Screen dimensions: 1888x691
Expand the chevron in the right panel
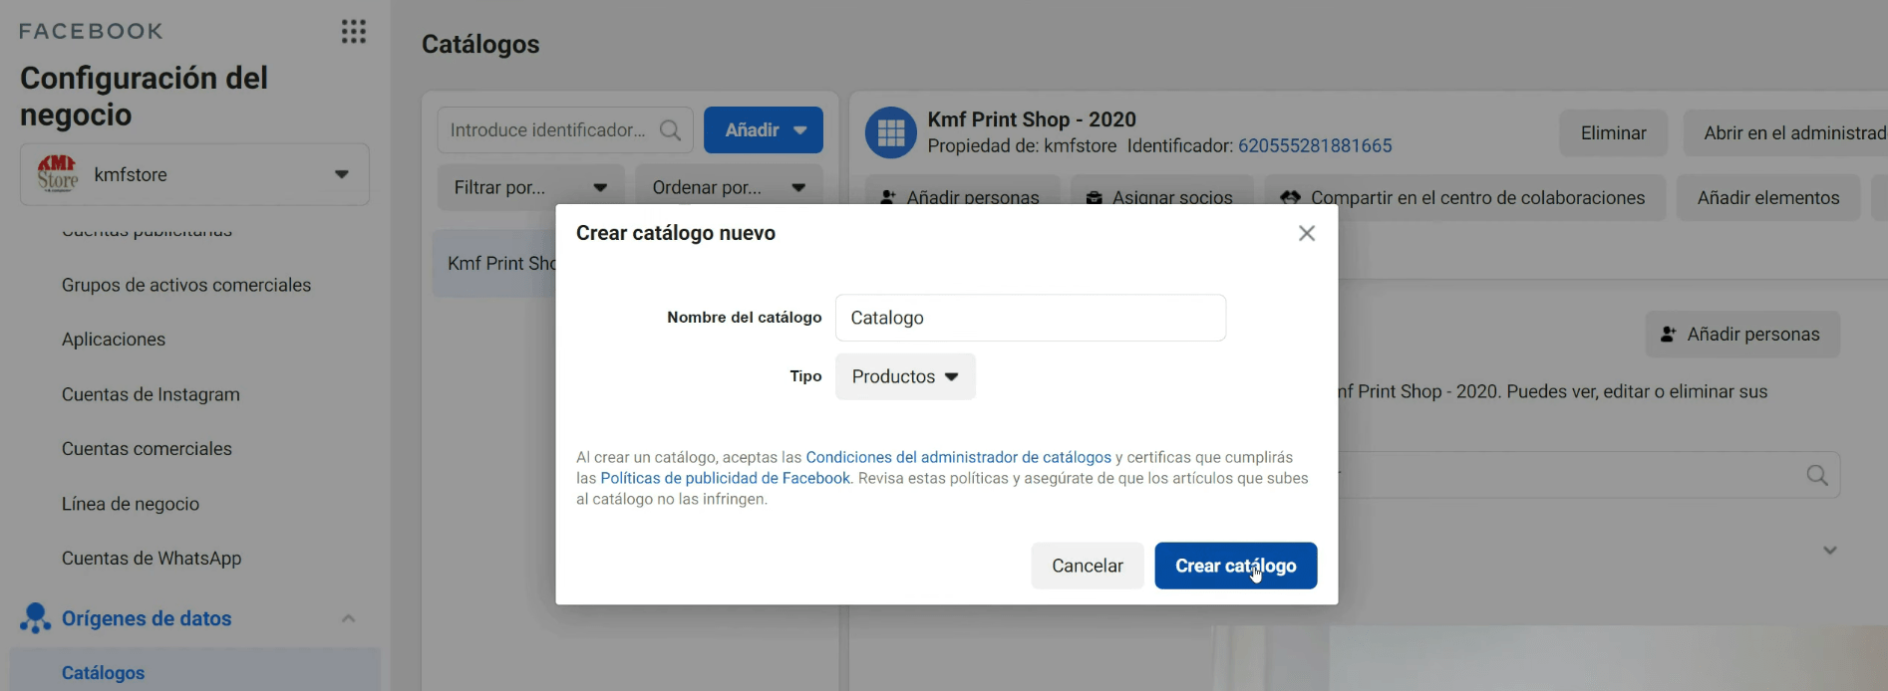point(1830,550)
